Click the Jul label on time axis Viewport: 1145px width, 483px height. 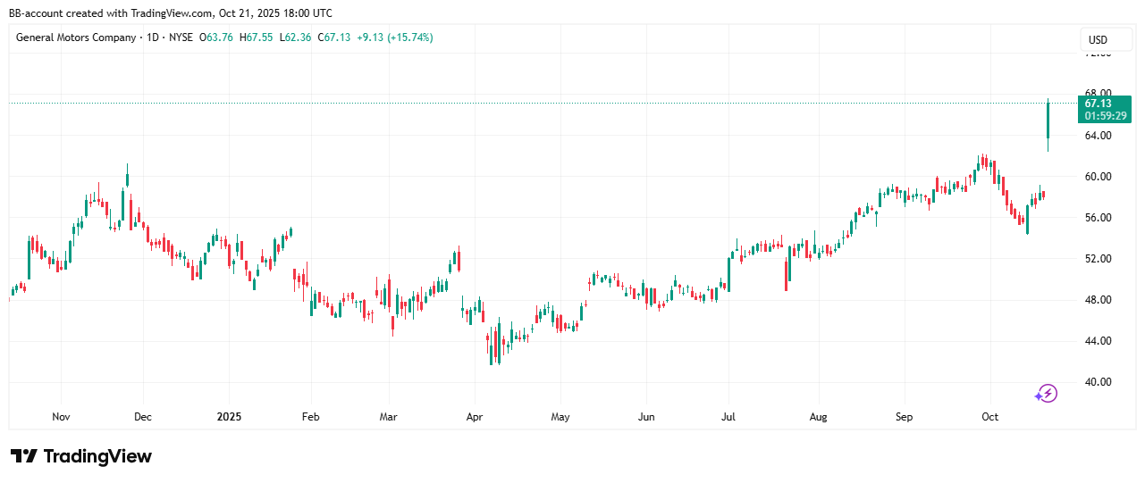click(728, 417)
